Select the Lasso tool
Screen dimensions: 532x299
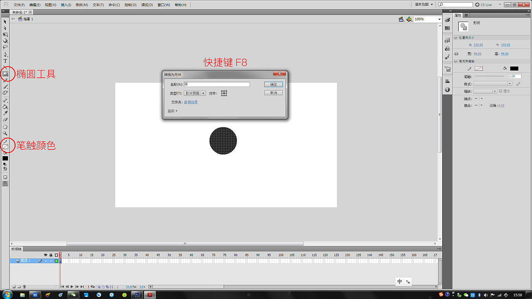click(5, 47)
